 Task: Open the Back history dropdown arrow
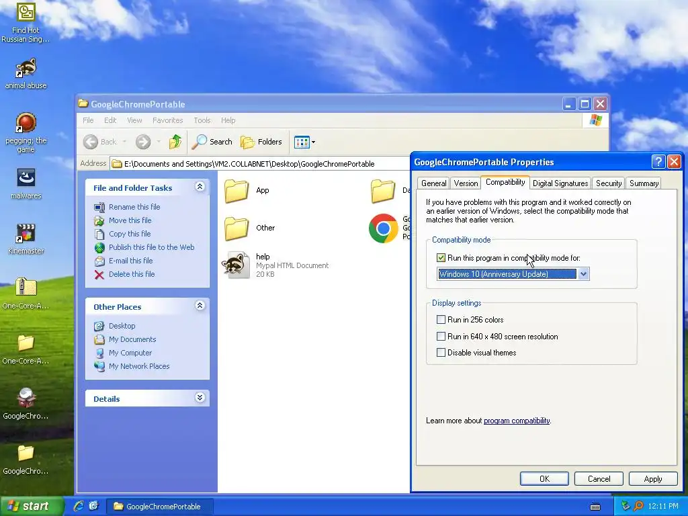tap(124, 142)
